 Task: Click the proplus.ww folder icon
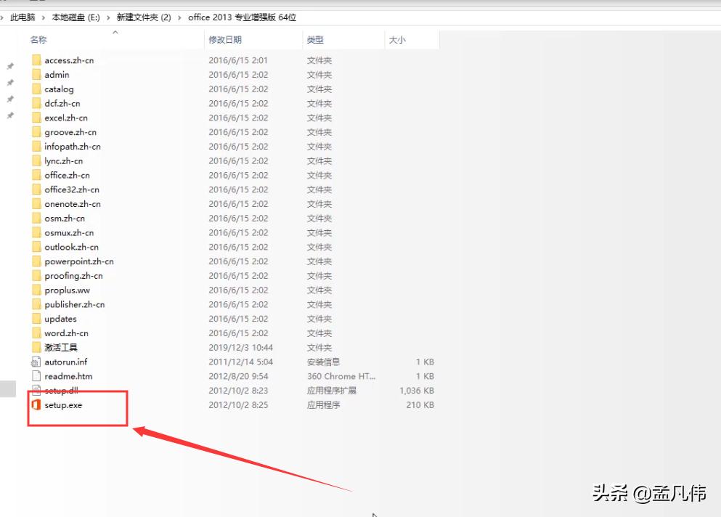click(37, 290)
